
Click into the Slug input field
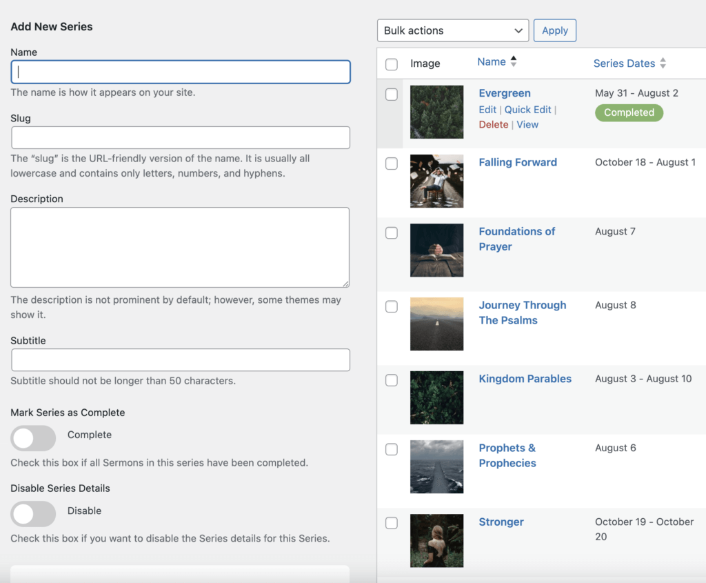tap(181, 137)
